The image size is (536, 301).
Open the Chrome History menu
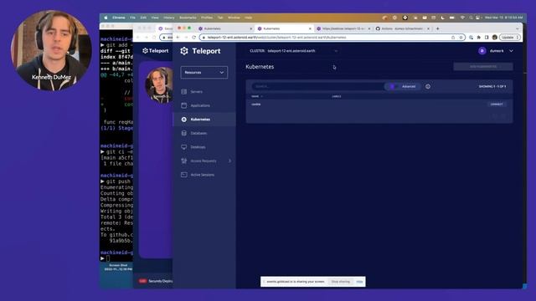tap(169, 18)
